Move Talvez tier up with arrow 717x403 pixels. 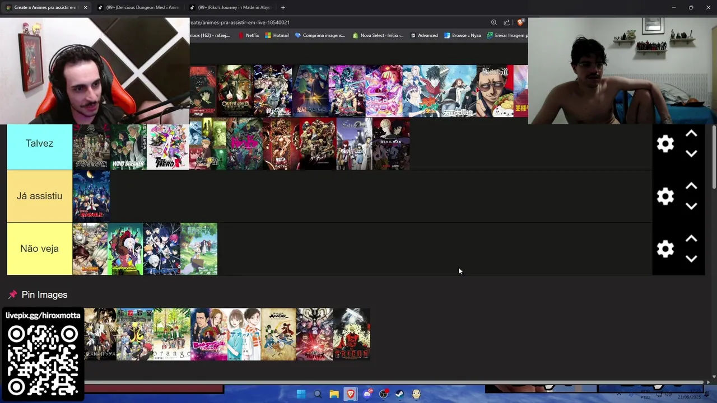coord(691,134)
